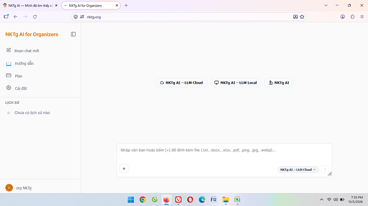Switch to the first NKTg AI browser tab
368x206 pixels.
[x=30, y=5]
